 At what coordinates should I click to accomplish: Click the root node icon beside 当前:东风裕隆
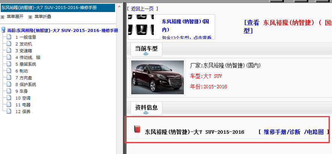[3, 30]
